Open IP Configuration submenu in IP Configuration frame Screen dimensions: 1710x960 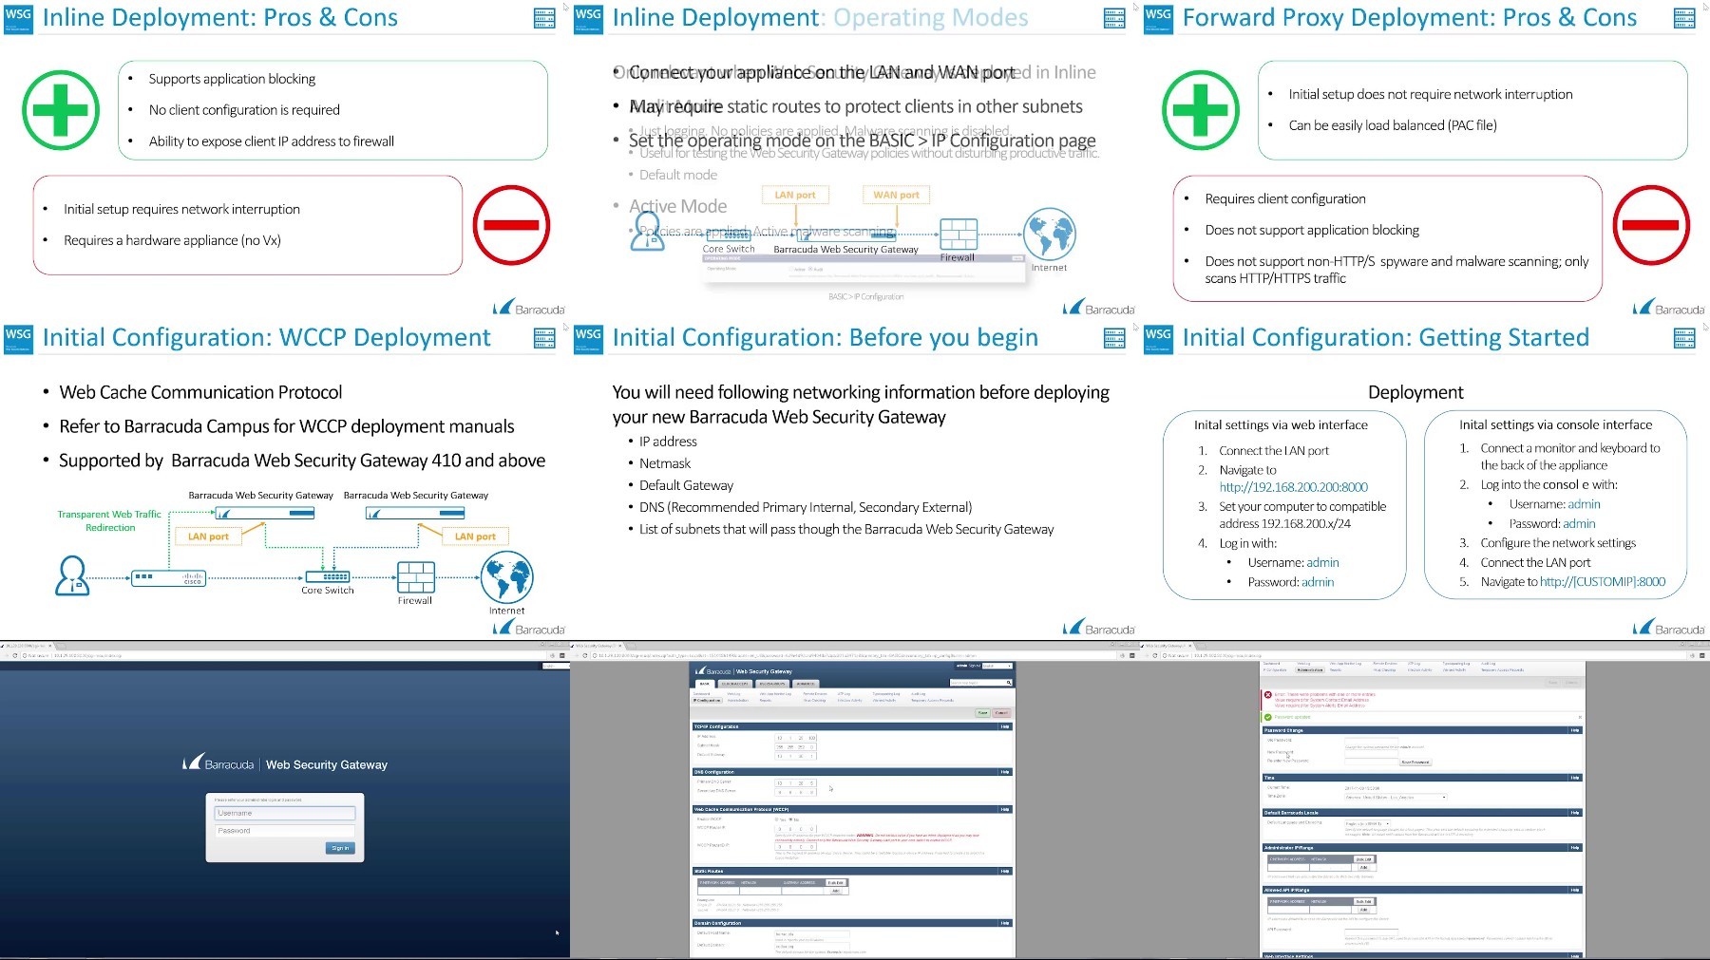point(707,700)
